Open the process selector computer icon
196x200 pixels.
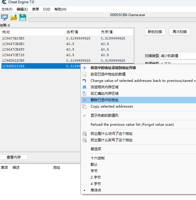(x=5, y=18)
